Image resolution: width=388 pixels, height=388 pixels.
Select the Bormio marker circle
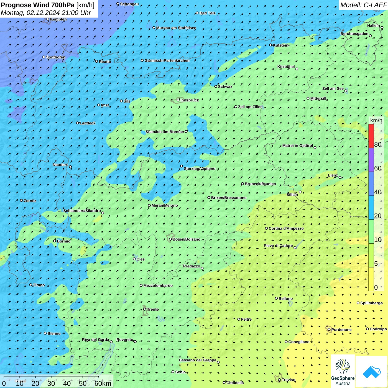coord(55,241)
